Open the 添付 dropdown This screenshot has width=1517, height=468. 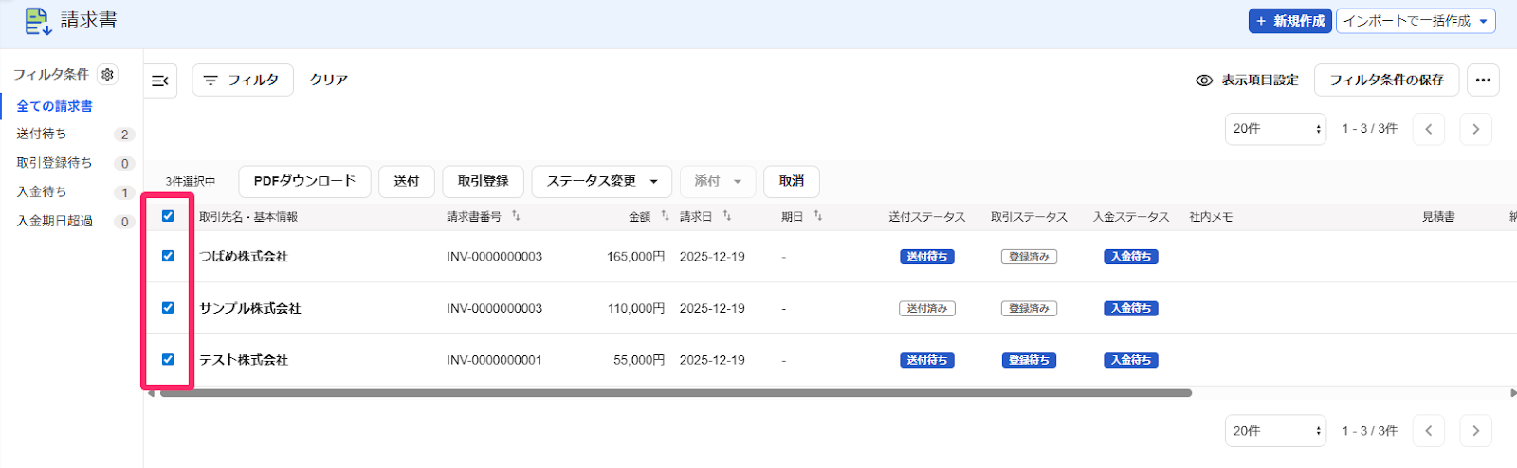718,181
